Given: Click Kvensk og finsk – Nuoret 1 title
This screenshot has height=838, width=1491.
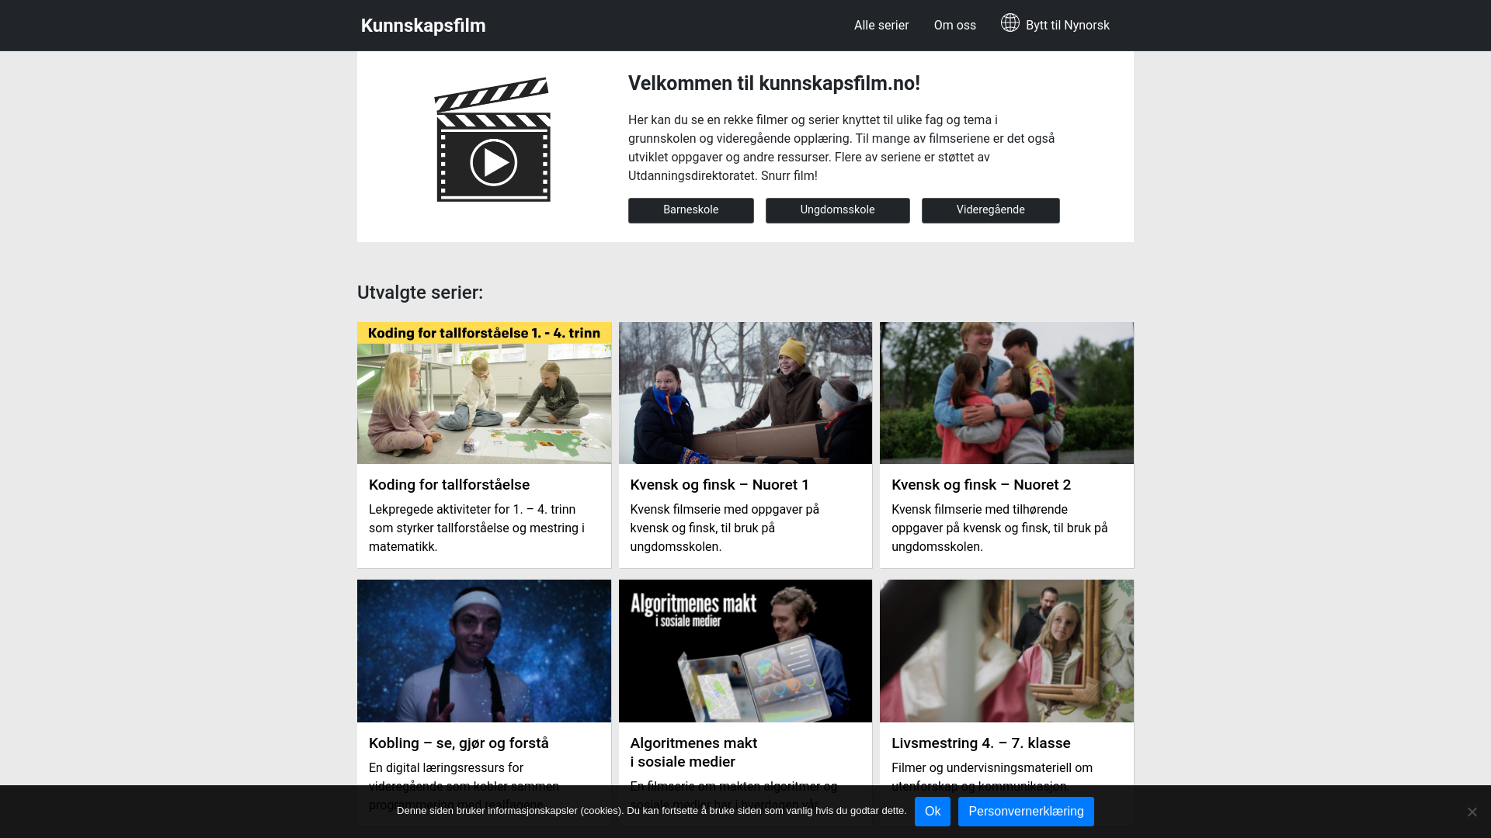Looking at the screenshot, I should pos(719,485).
